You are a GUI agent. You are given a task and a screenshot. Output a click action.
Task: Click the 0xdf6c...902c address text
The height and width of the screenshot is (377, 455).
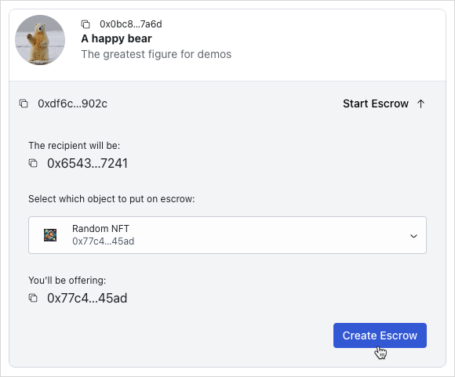pos(72,103)
